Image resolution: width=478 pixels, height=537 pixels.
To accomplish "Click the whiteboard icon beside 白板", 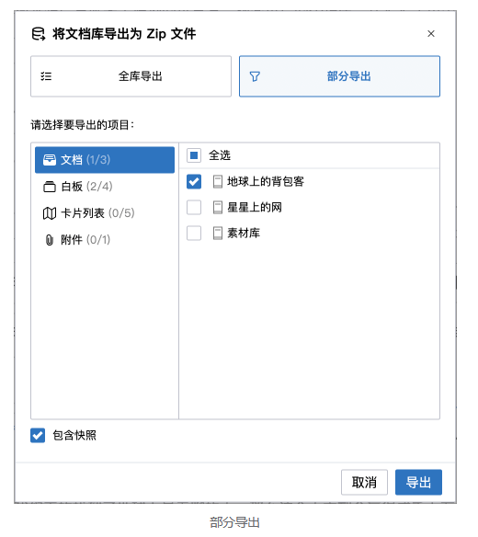I will 50,187.
